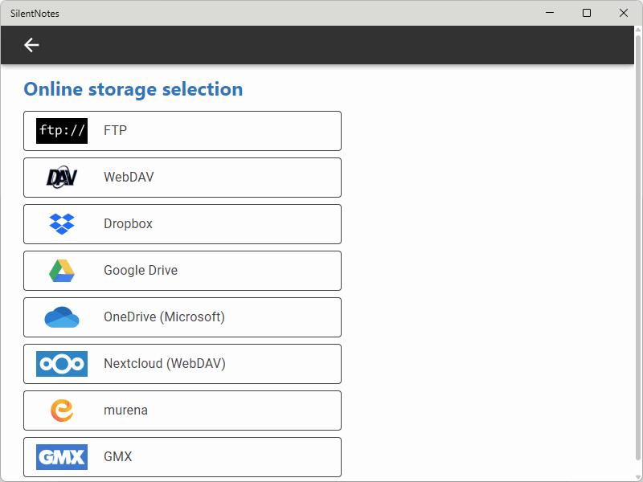
Task: Select Nextcloud (WebDAV) option
Action: (165, 364)
